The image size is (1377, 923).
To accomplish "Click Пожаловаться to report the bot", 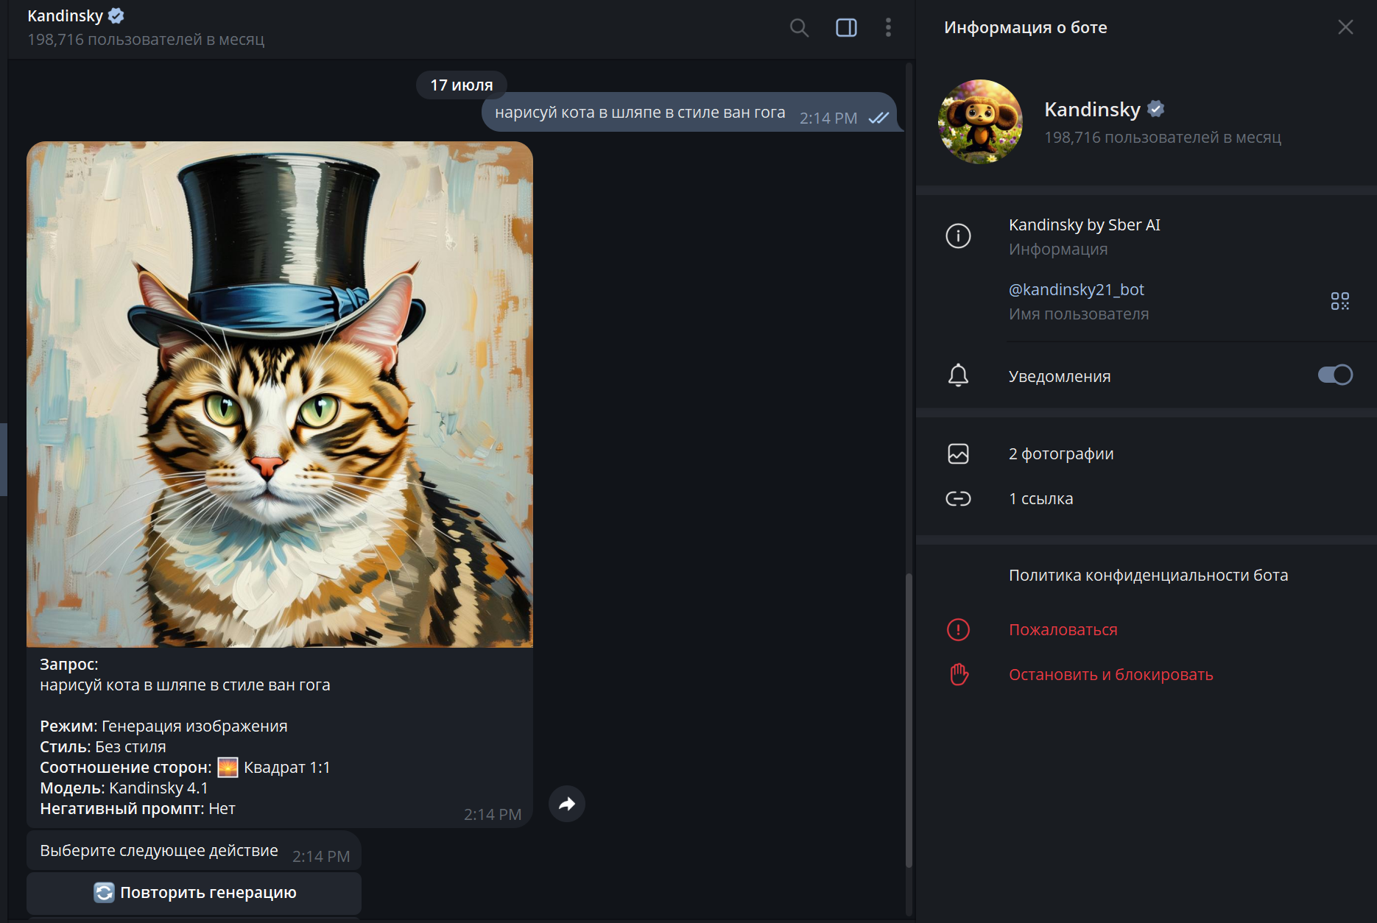I will coord(1063,629).
